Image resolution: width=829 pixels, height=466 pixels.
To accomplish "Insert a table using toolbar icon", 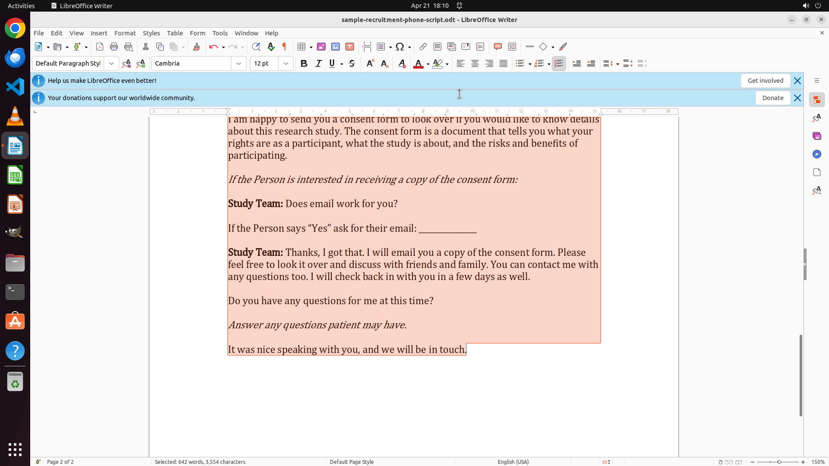I will point(302,47).
